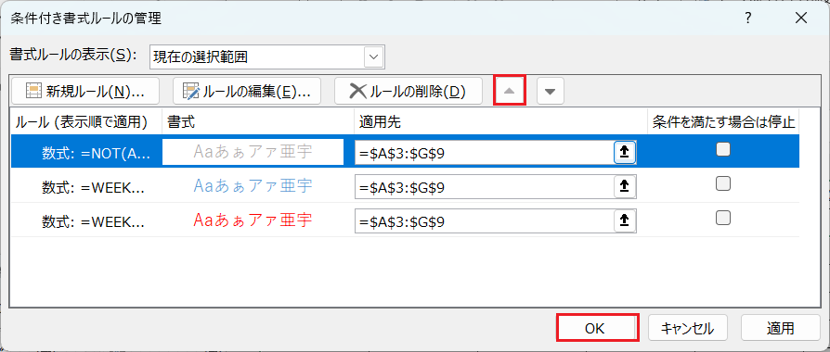Open the 書式ルールの表示 dropdown
Image resolution: width=830 pixels, height=352 pixels.
(x=374, y=57)
